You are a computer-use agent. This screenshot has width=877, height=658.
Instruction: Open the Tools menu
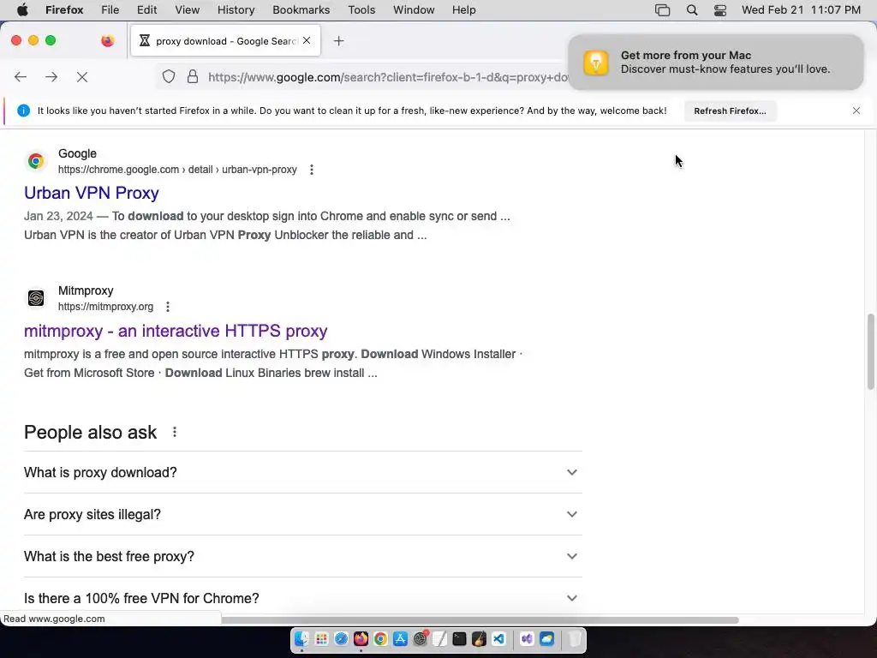[x=361, y=9]
